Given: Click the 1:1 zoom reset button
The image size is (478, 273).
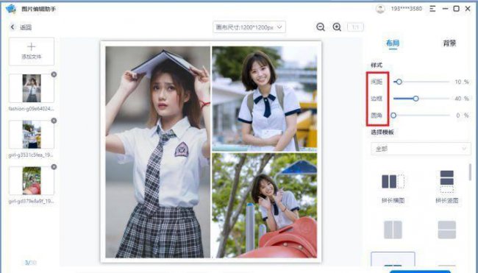Looking at the screenshot, I should pyautogui.click(x=355, y=27).
